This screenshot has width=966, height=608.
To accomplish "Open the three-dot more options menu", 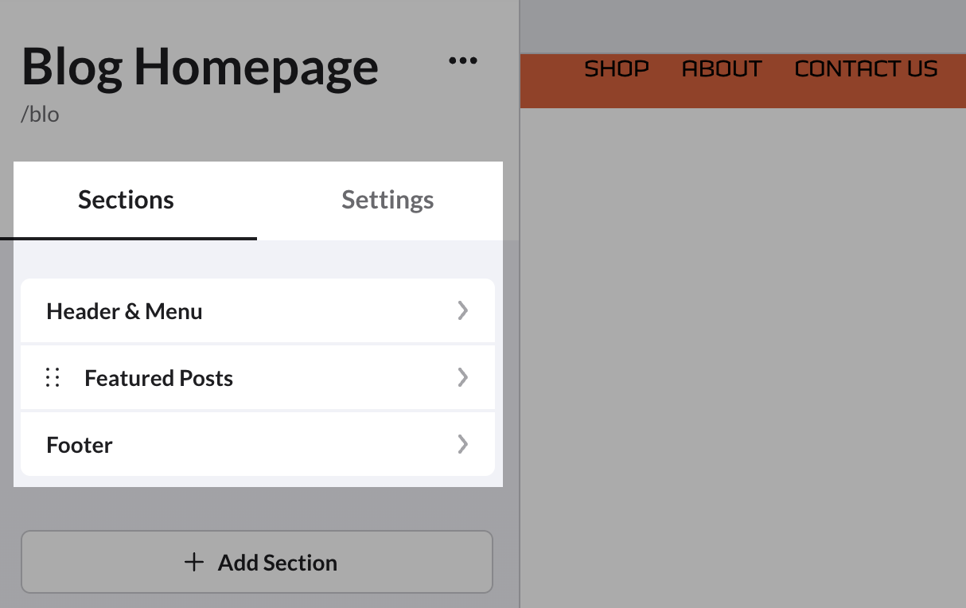I will 463,60.
